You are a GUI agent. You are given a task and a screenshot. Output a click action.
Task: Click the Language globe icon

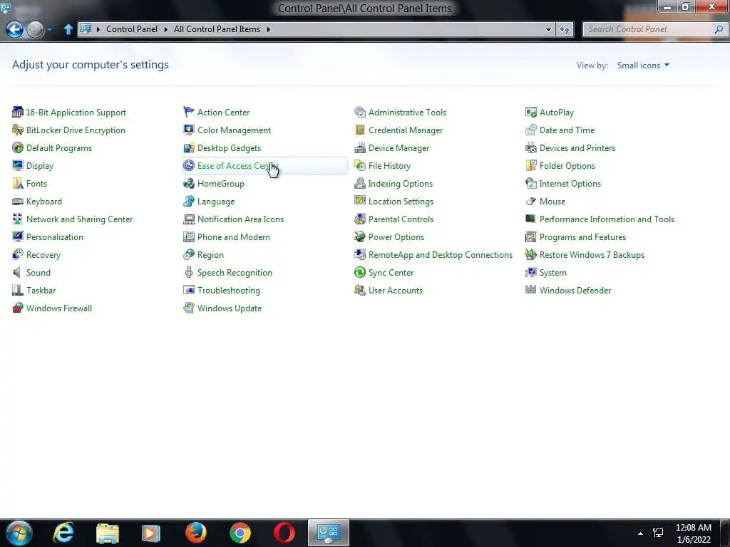[x=188, y=202]
